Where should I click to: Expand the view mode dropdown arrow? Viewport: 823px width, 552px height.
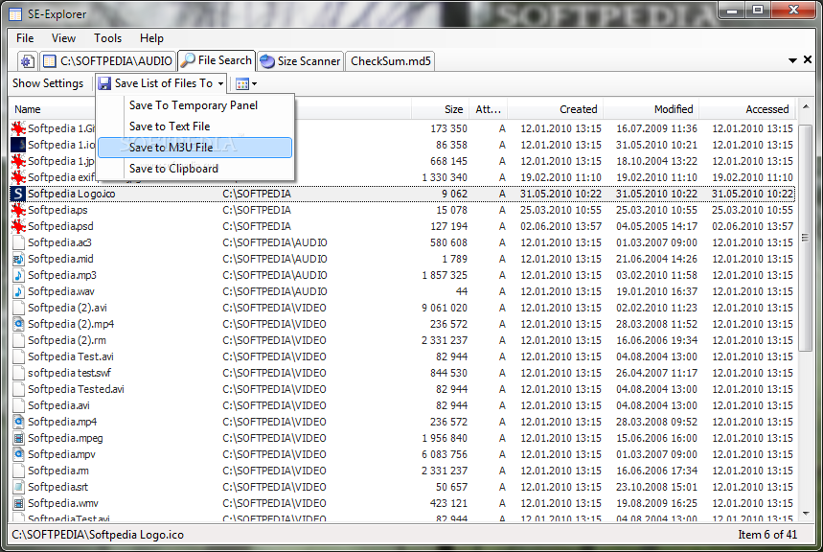coord(254,84)
